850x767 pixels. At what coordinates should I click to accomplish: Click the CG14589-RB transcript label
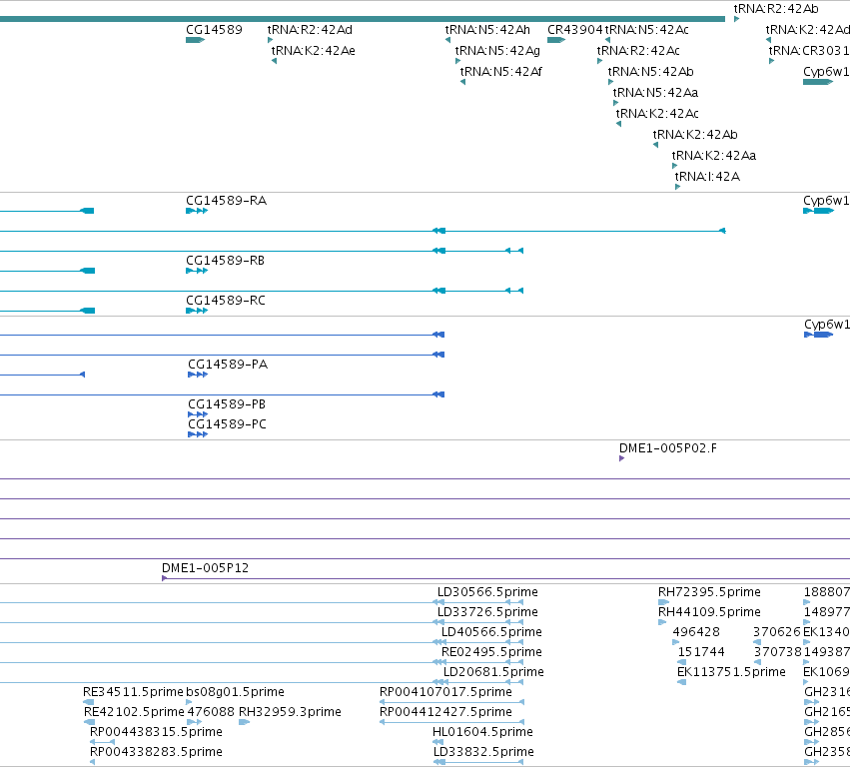[225, 261]
